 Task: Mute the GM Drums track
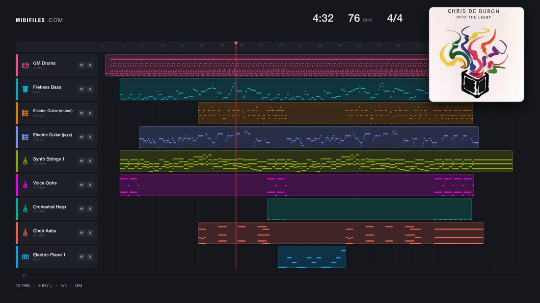[81, 65]
